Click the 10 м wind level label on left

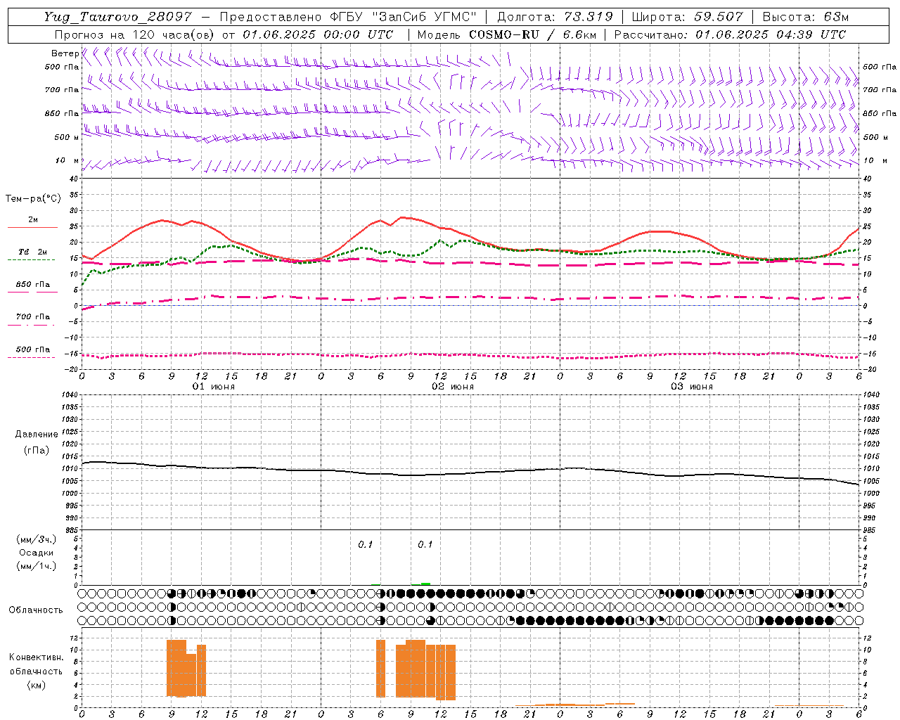(67, 160)
